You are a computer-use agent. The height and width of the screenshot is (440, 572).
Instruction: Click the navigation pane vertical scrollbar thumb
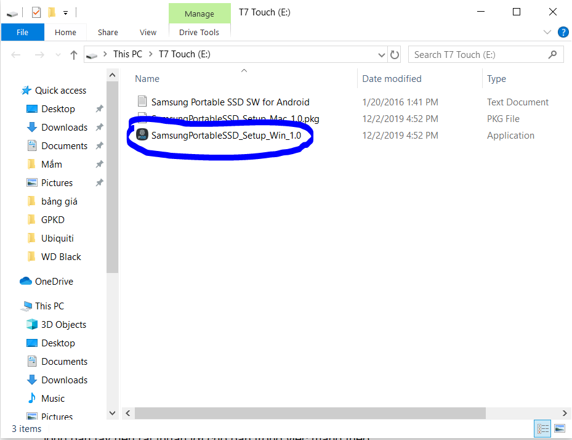(x=112, y=177)
